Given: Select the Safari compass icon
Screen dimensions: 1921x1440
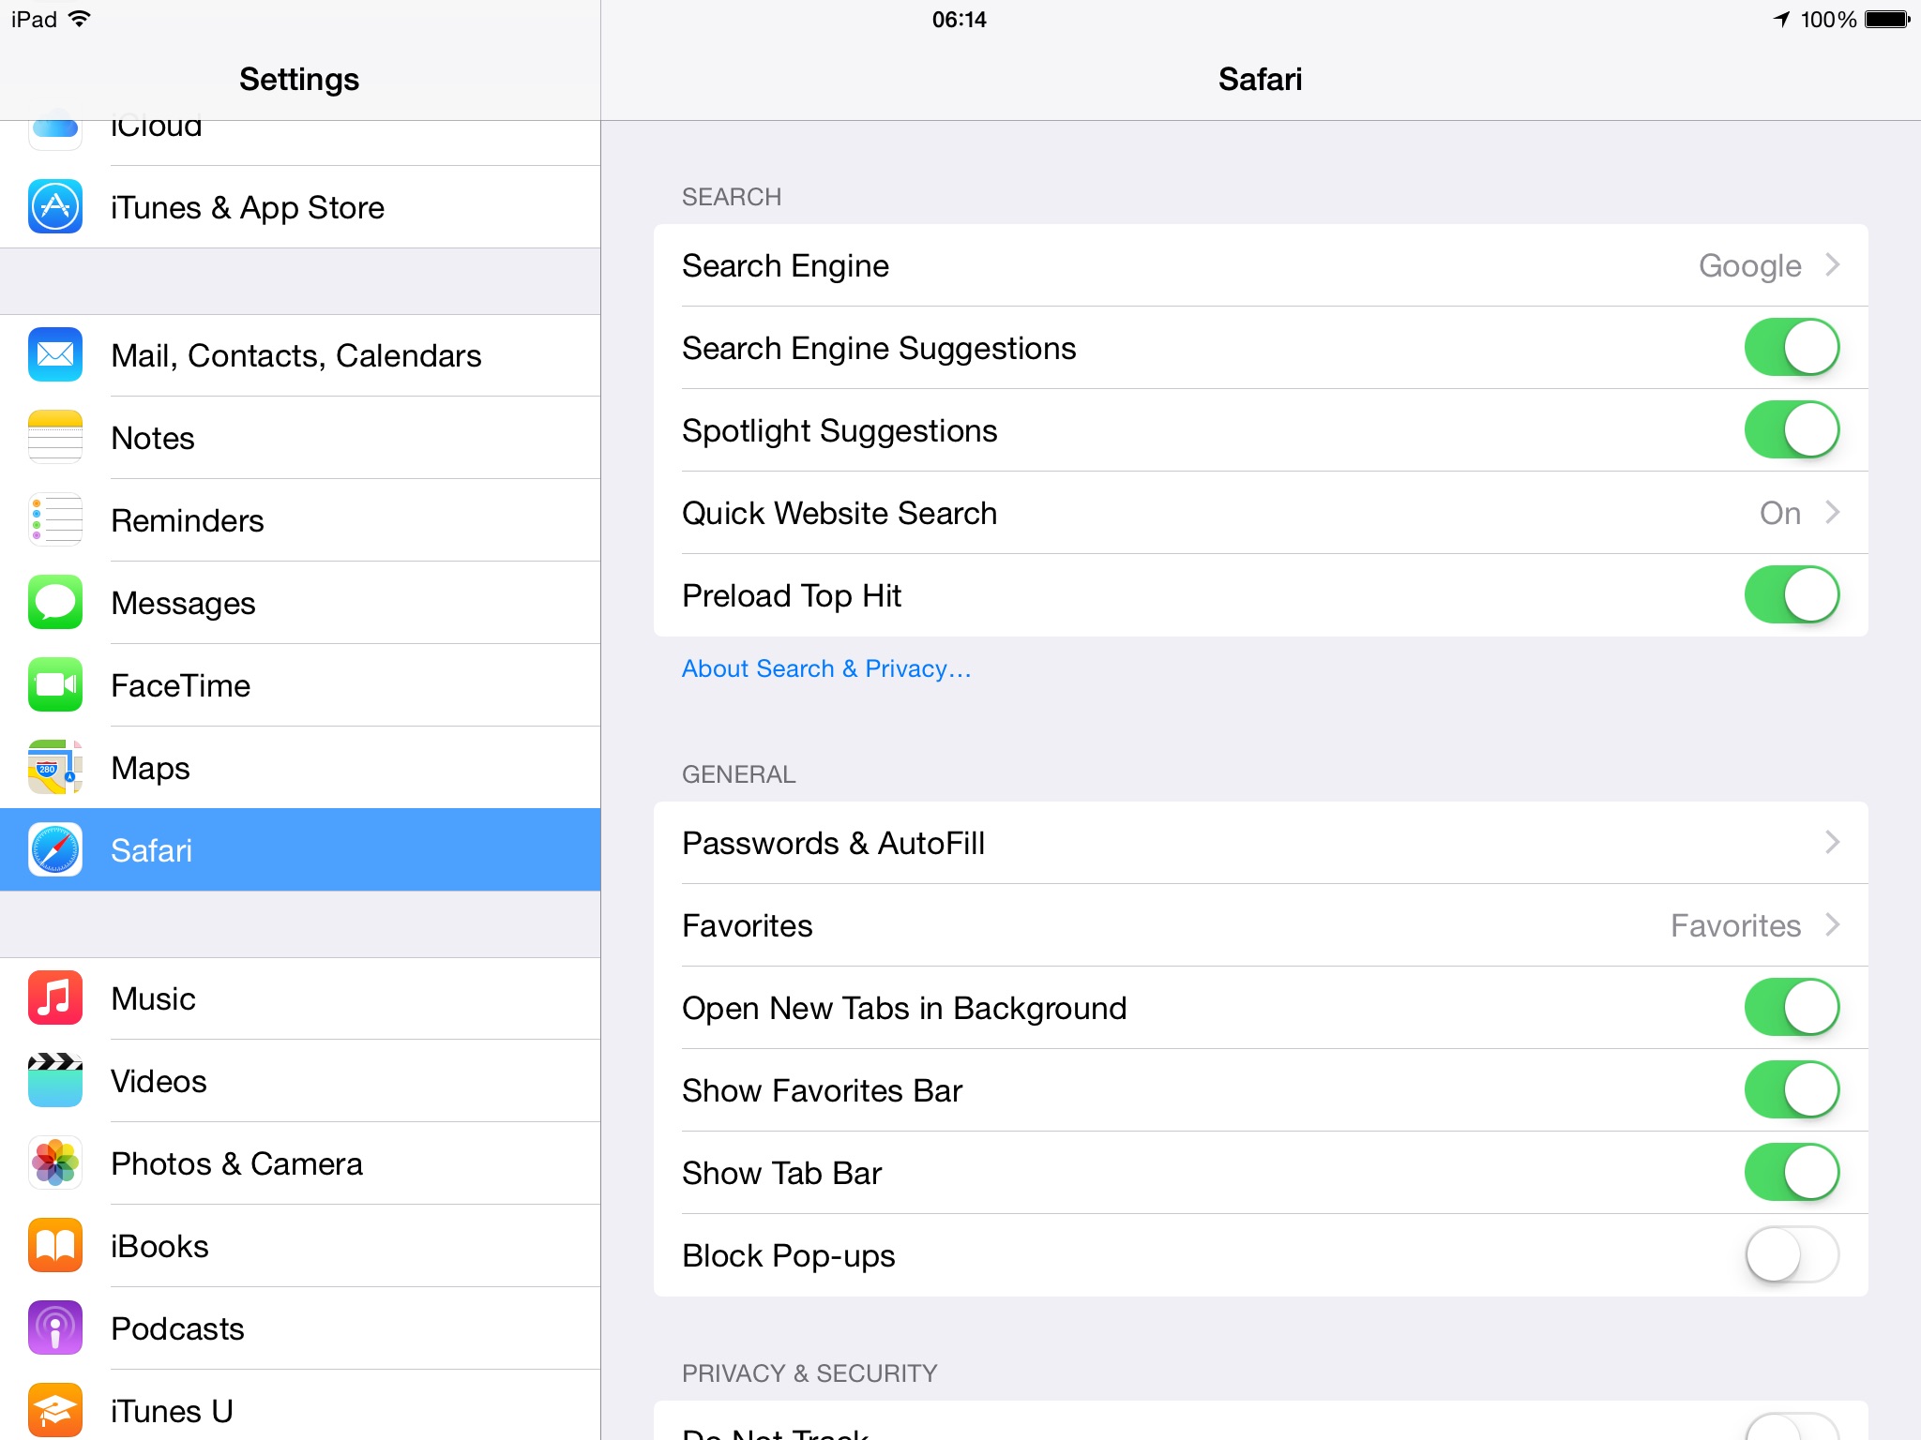Looking at the screenshot, I should click(x=55, y=849).
